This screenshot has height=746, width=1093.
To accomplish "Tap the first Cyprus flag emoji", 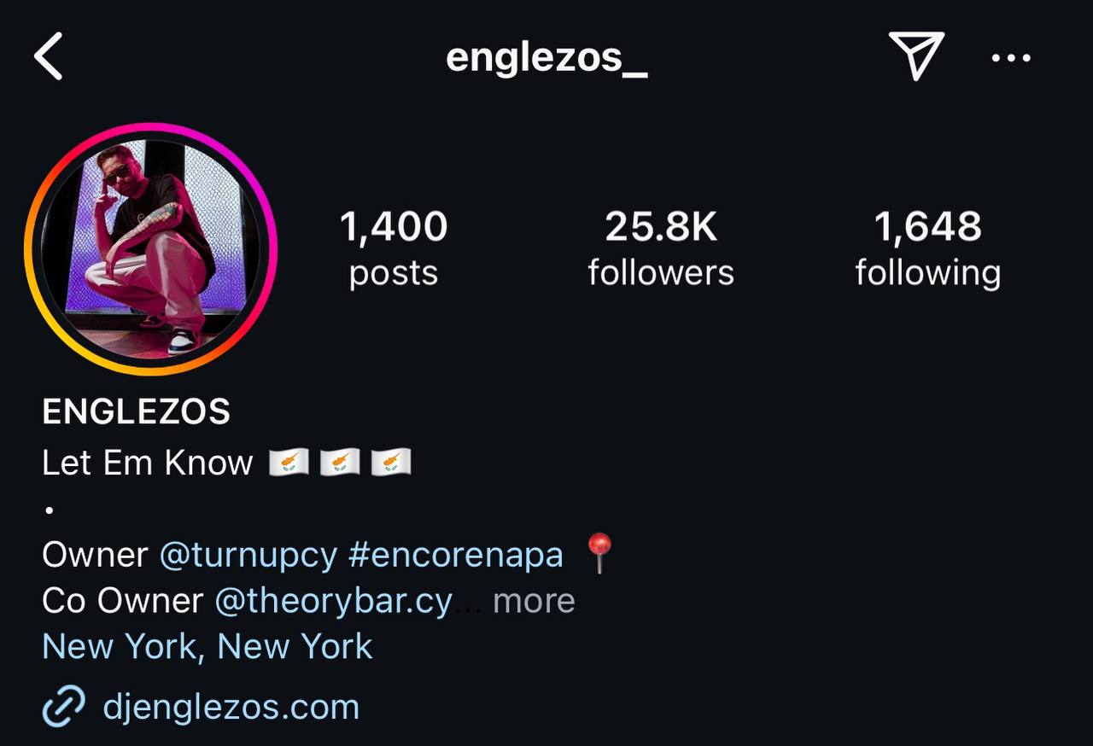I will pos(289,463).
